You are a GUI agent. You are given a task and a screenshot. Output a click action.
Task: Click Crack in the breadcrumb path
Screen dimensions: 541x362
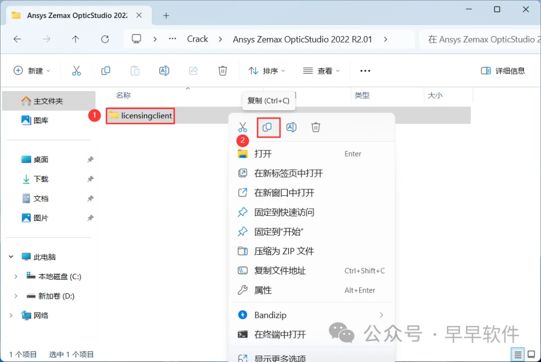(197, 39)
